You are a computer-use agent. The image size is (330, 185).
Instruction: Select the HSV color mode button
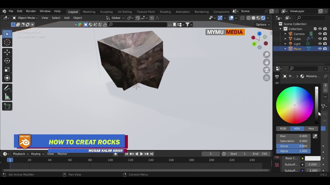tap(297, 128)
